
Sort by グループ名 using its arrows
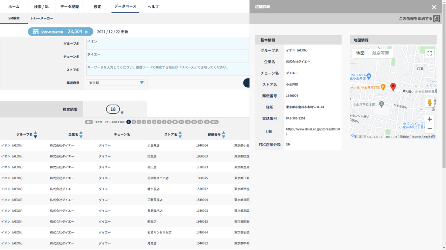point(35,135)
